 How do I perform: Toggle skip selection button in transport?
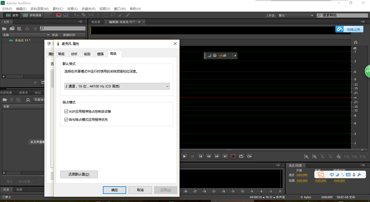coord(249,156)
